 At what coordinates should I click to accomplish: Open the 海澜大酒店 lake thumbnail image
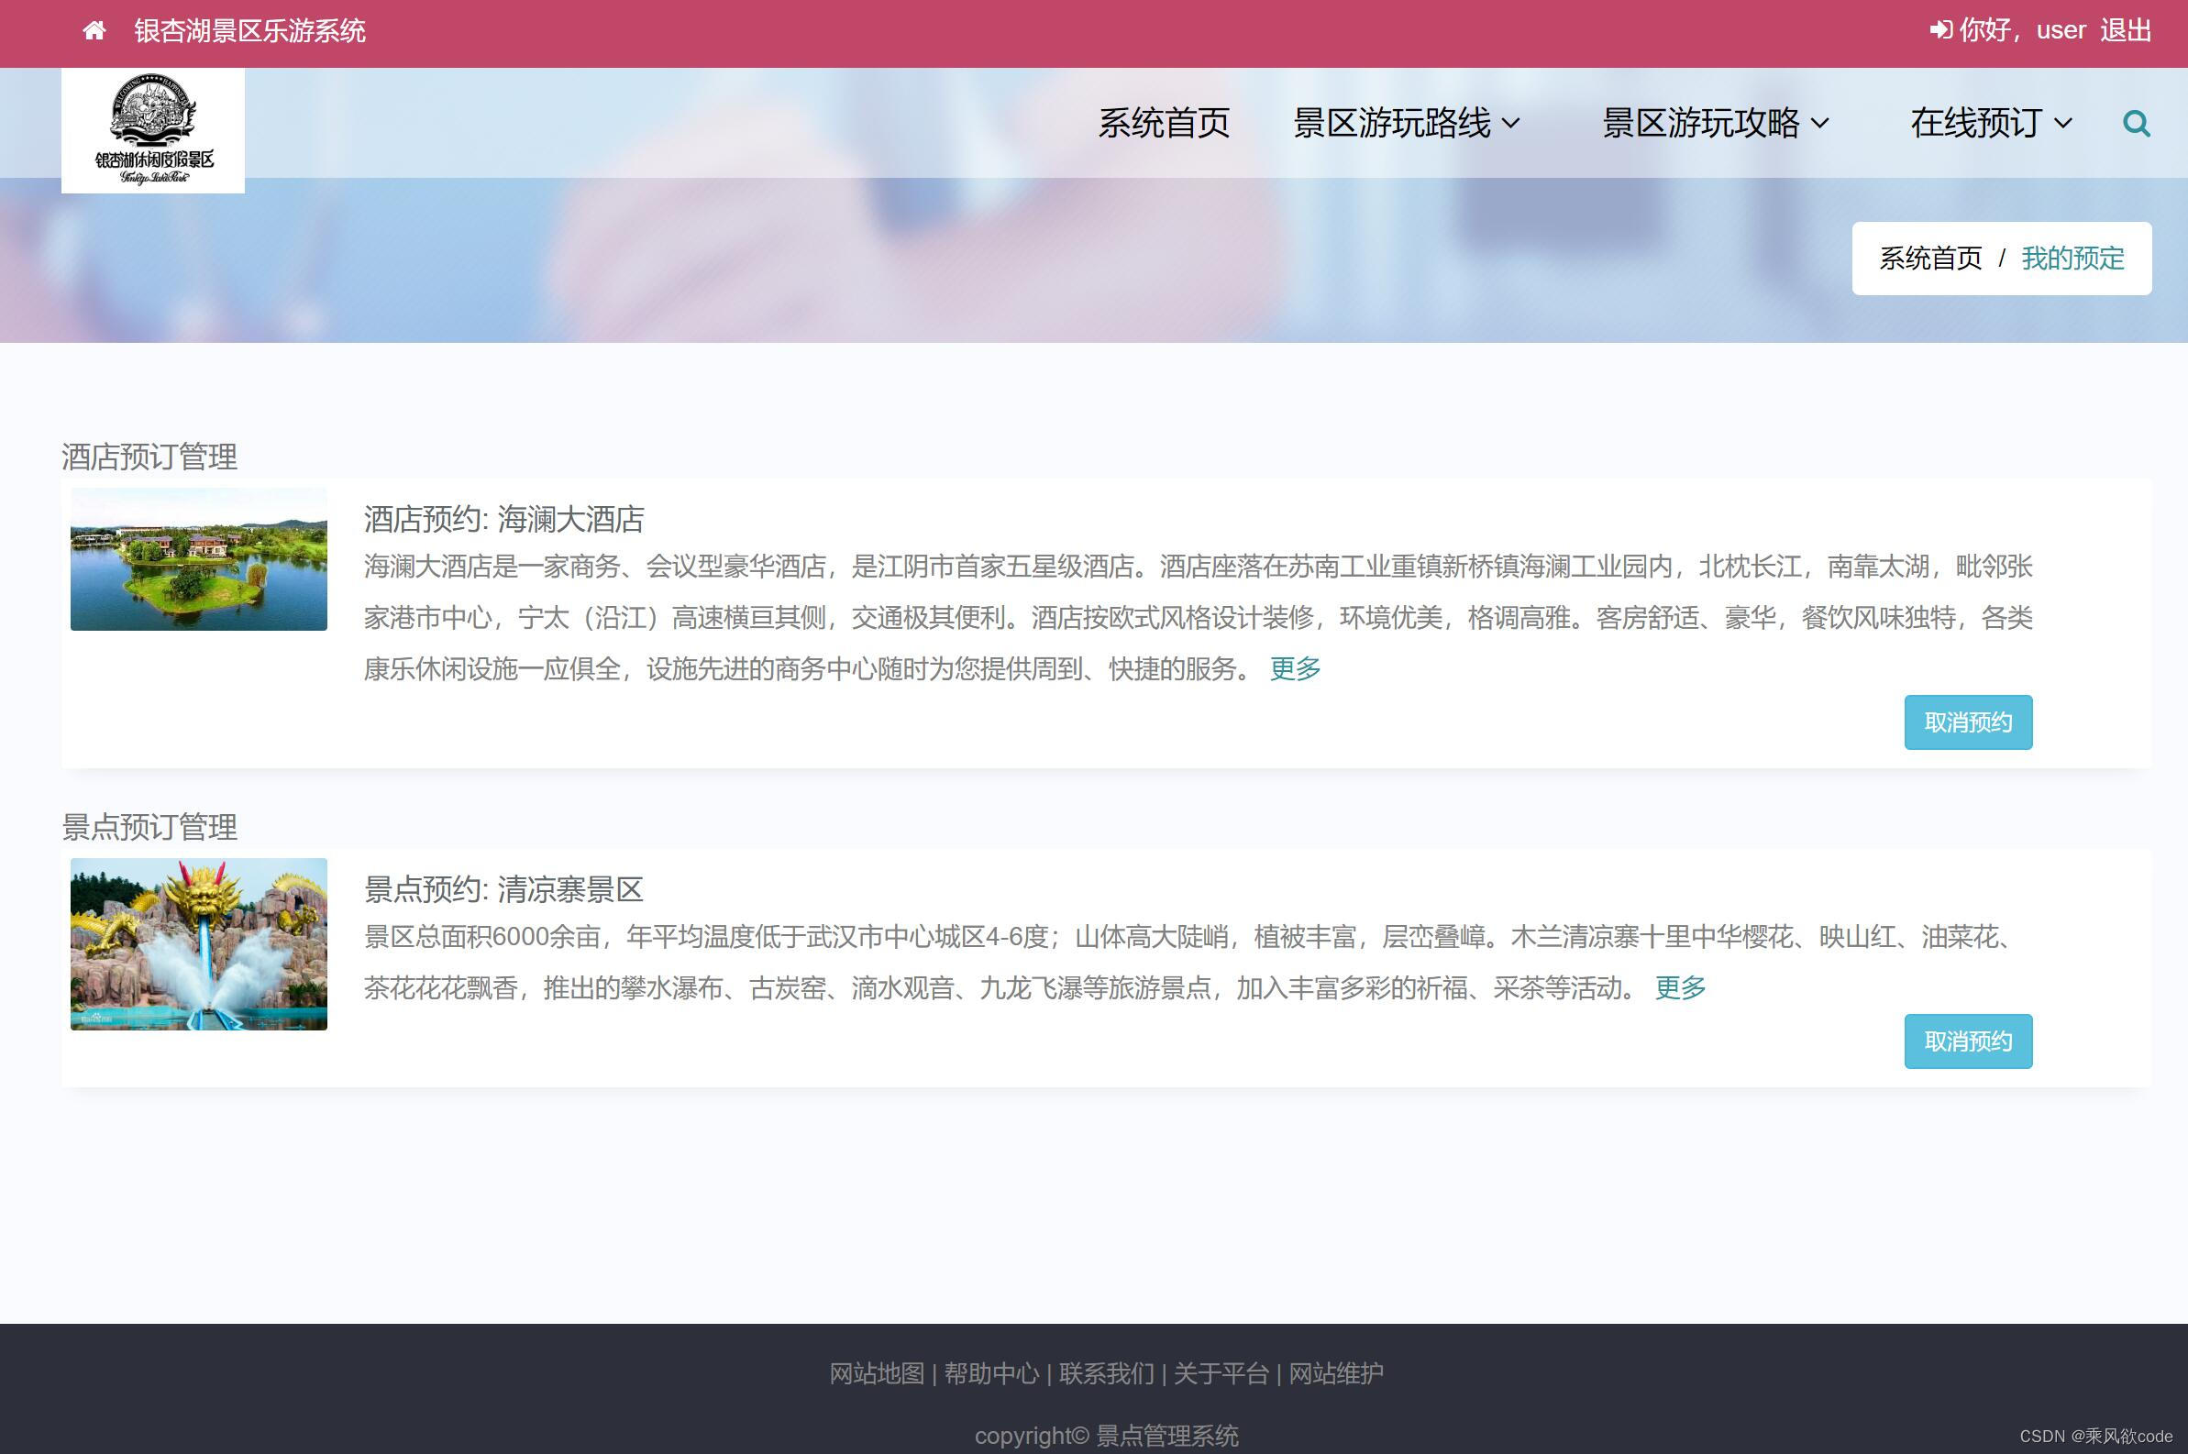(x=198, y=559)
